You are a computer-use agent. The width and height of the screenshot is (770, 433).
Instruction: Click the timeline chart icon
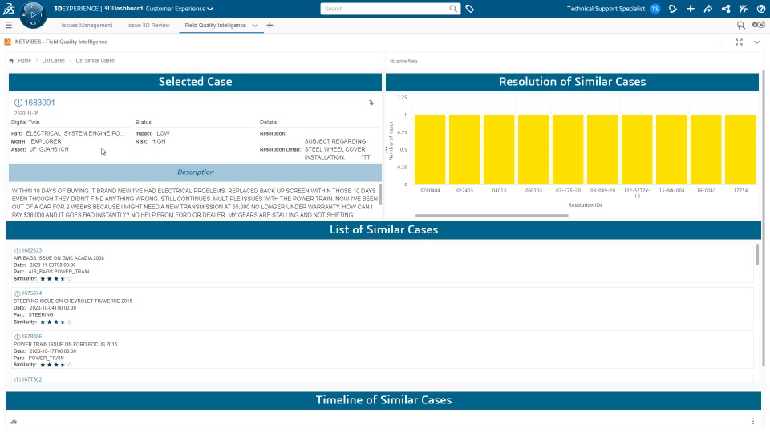14,421
